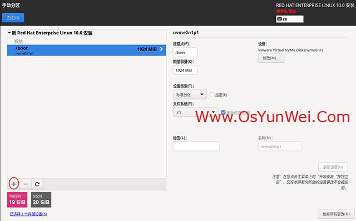This screenshot has height=221, width=356.
Task: Select the /boot nvme0n1p1 partition entry
Action: point(87,50)
